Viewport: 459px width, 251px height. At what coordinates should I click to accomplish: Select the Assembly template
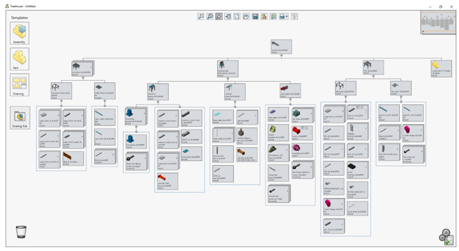tap(19, 33)
